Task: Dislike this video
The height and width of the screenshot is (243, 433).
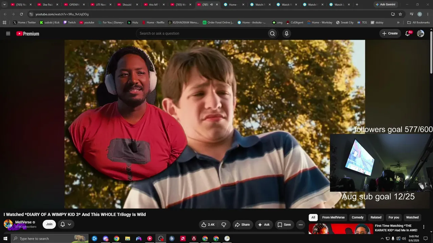Action: point(224,224)
